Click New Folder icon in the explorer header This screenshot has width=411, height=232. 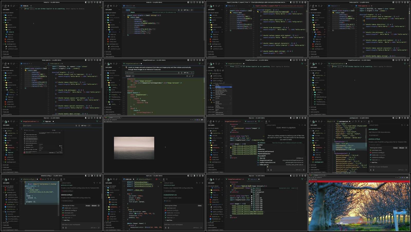217,70
